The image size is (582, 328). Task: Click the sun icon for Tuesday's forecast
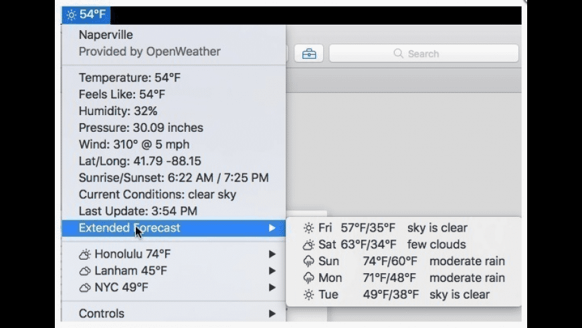pos(308,295)
